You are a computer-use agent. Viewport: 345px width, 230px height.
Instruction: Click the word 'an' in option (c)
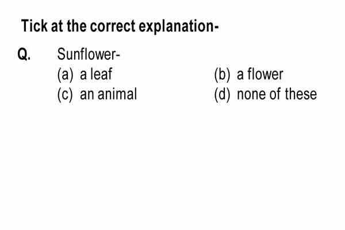[87, 95]
